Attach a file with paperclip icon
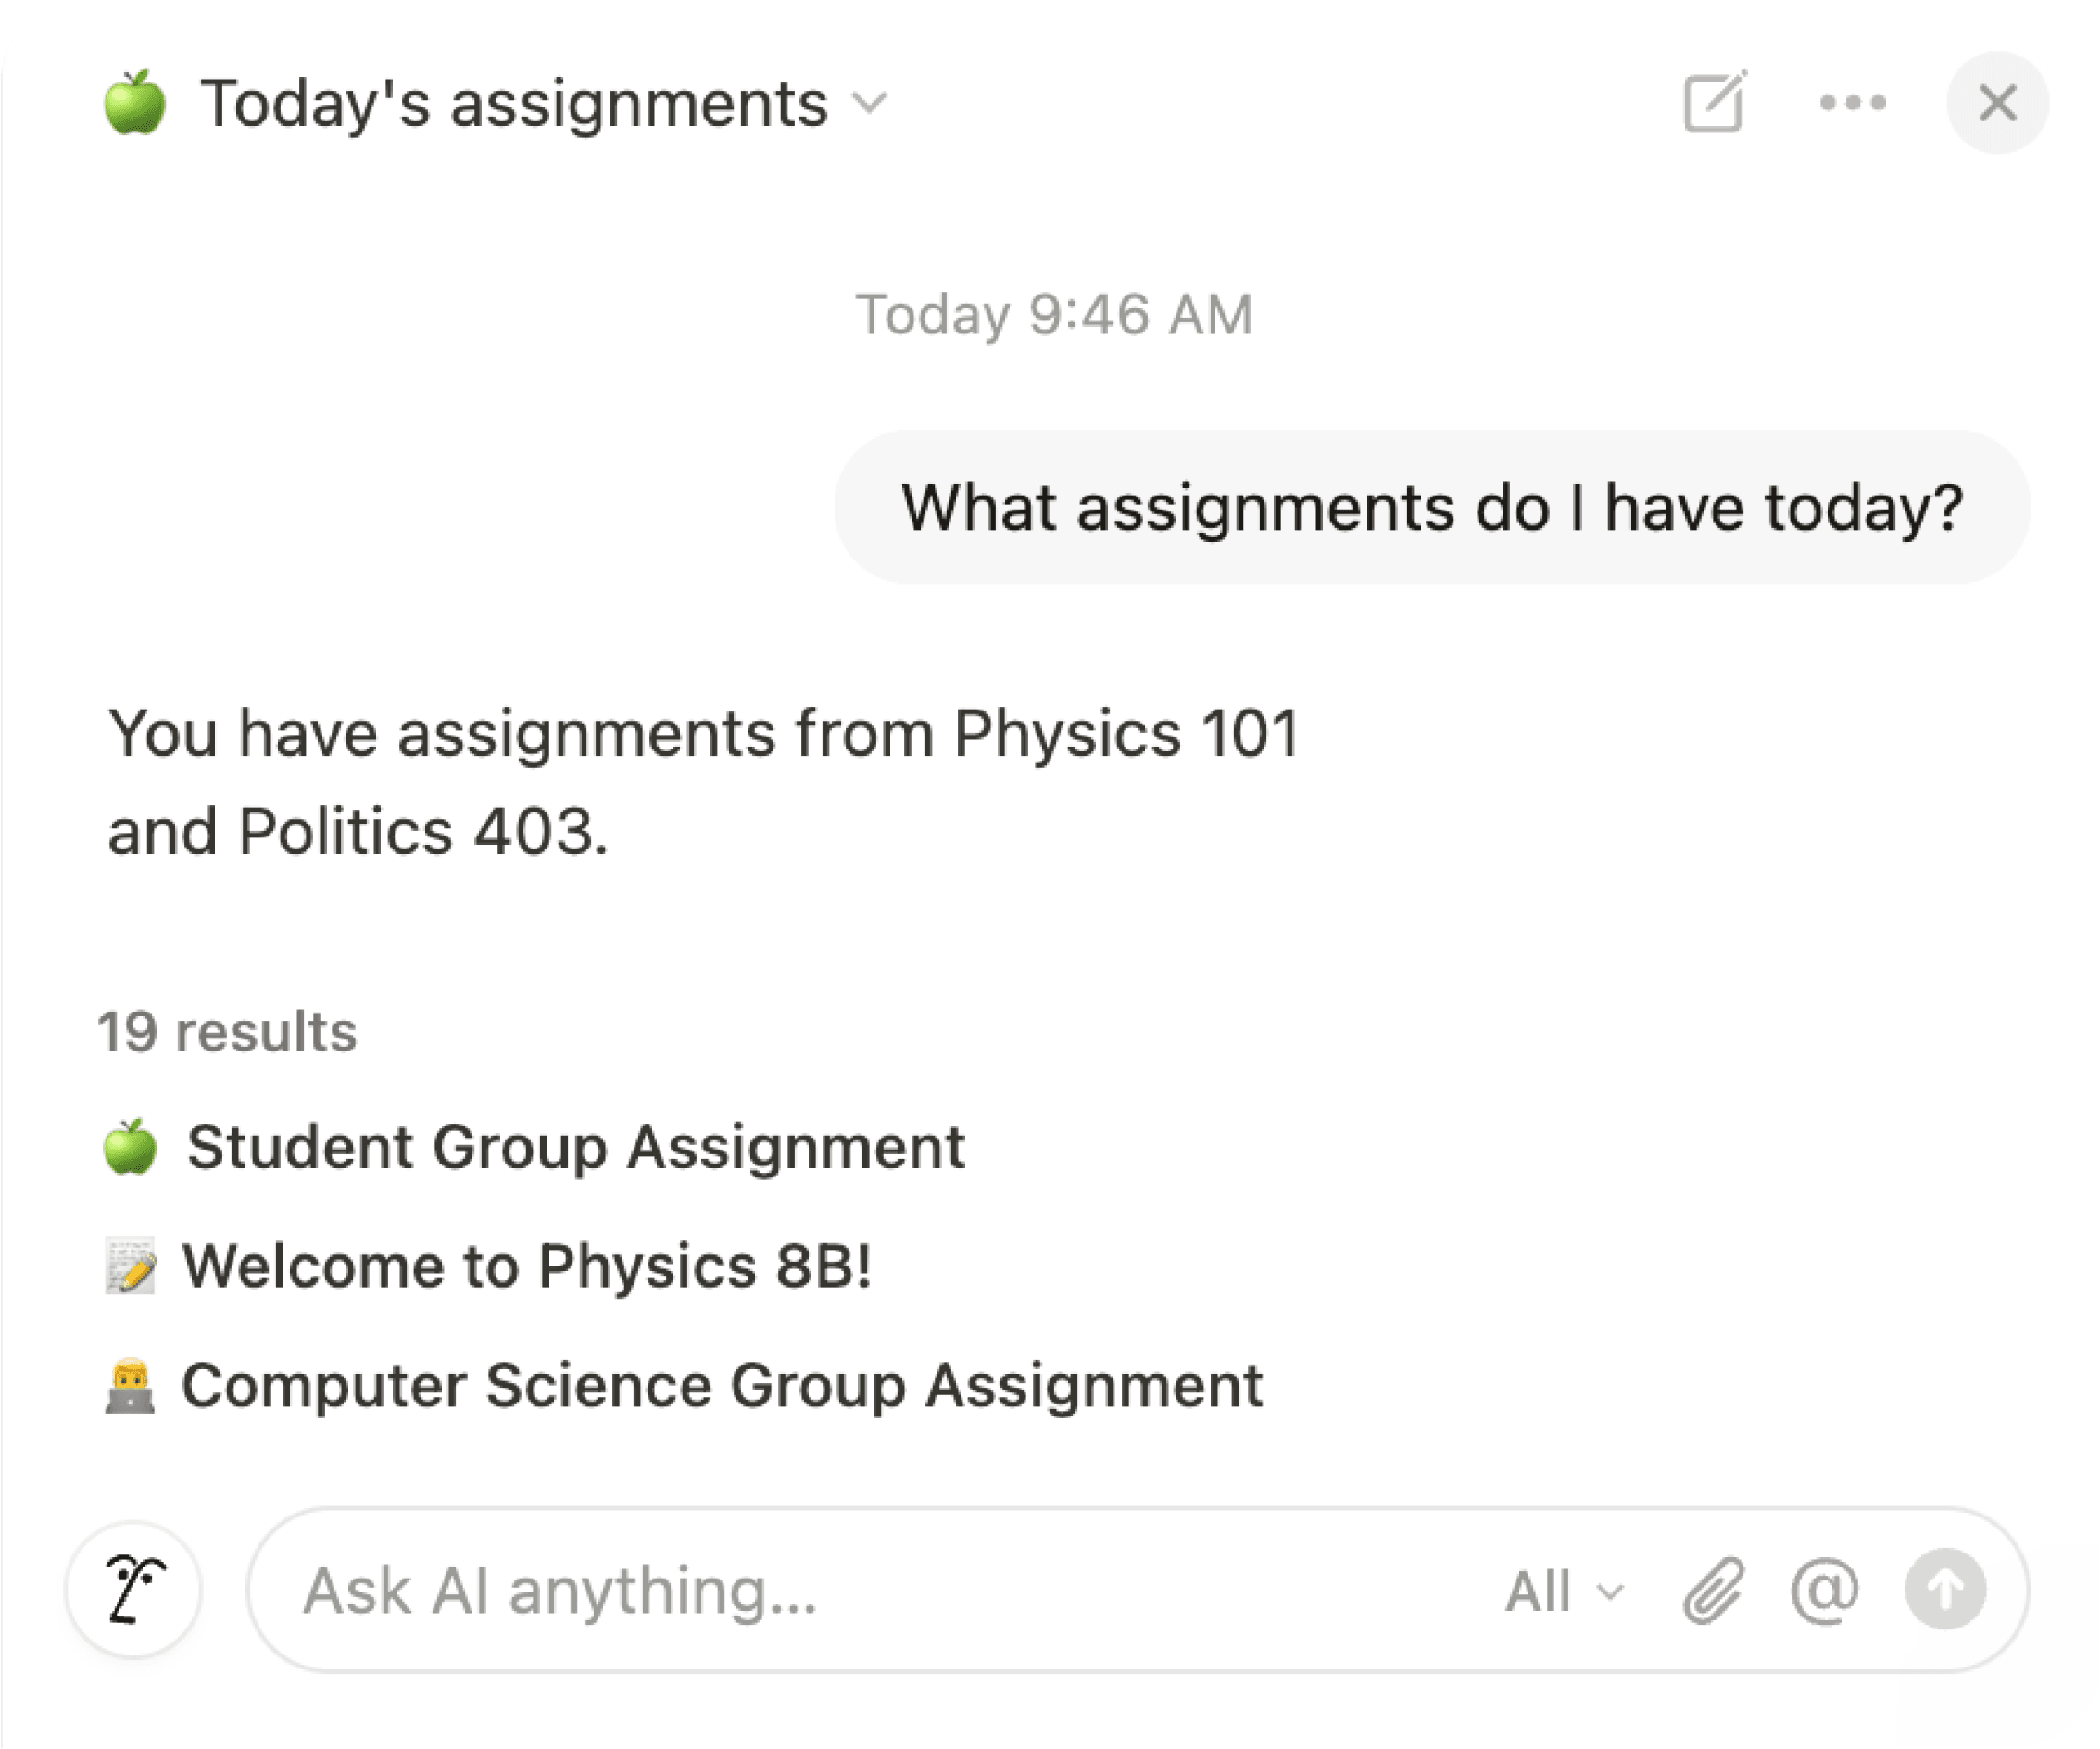Viewport: 2100px width, 1749px height. click(1713, 1590)
